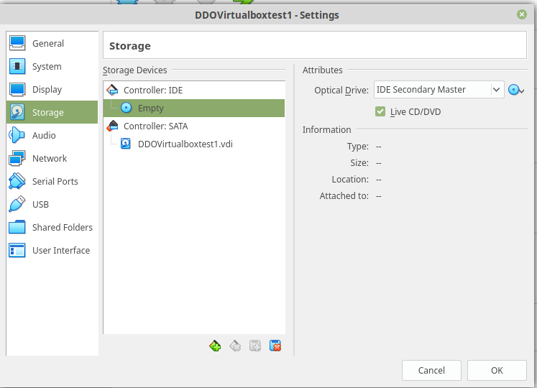Close the Settings dialog window

click(x=522, y=14)
